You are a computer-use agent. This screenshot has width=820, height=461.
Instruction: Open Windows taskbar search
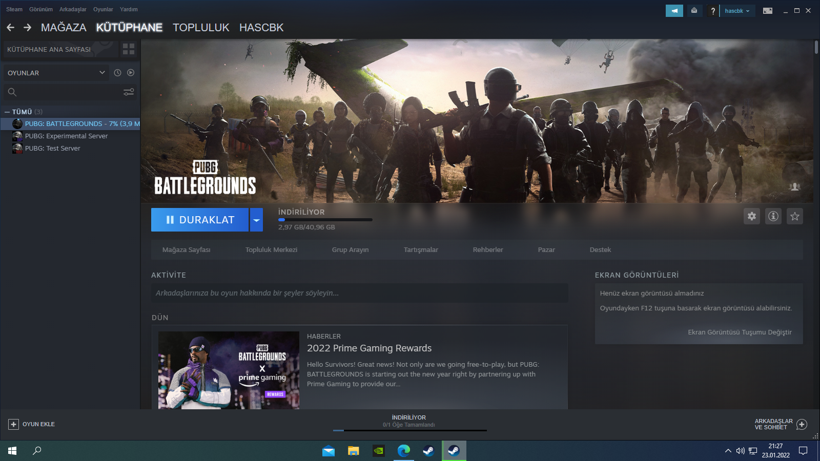pyautogui.click(x=37, y=451)
